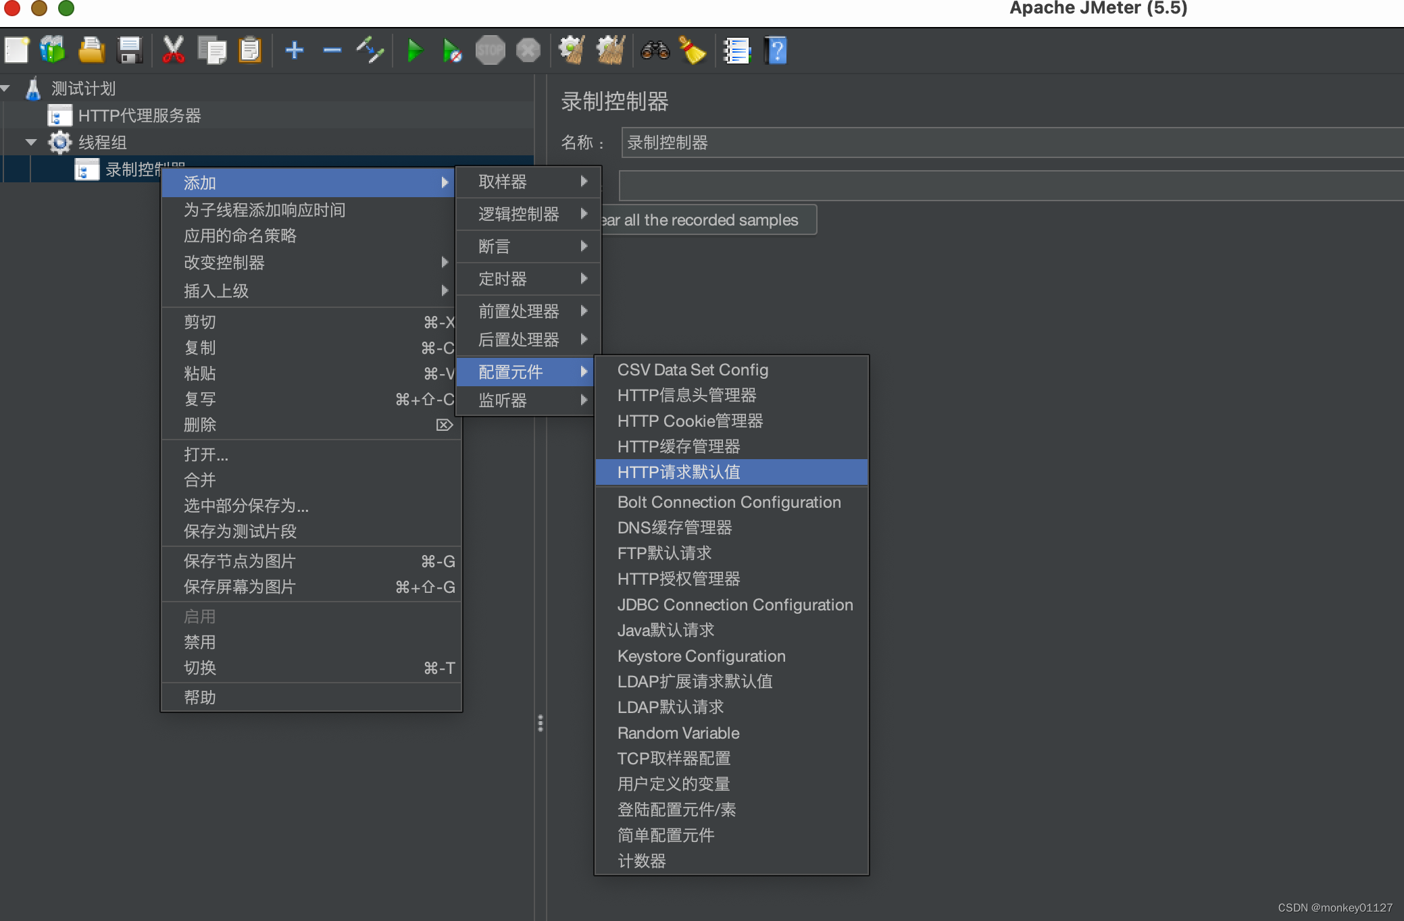
Task: Click the Clear results broom icon
Action: click(x=572, y=51)
